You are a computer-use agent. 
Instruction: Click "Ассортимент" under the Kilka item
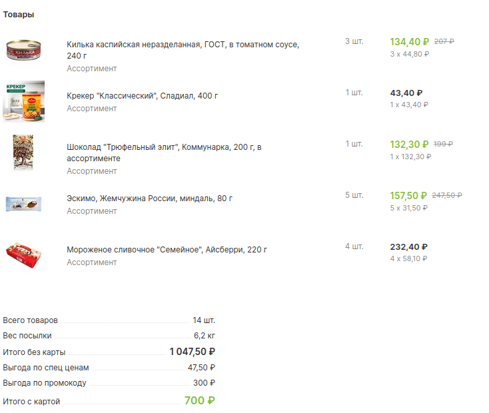coord(91,69)
